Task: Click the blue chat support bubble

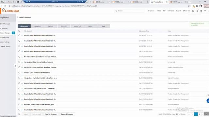Action: [208, 101]
